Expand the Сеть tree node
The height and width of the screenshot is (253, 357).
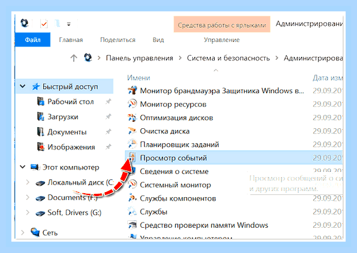22,232
